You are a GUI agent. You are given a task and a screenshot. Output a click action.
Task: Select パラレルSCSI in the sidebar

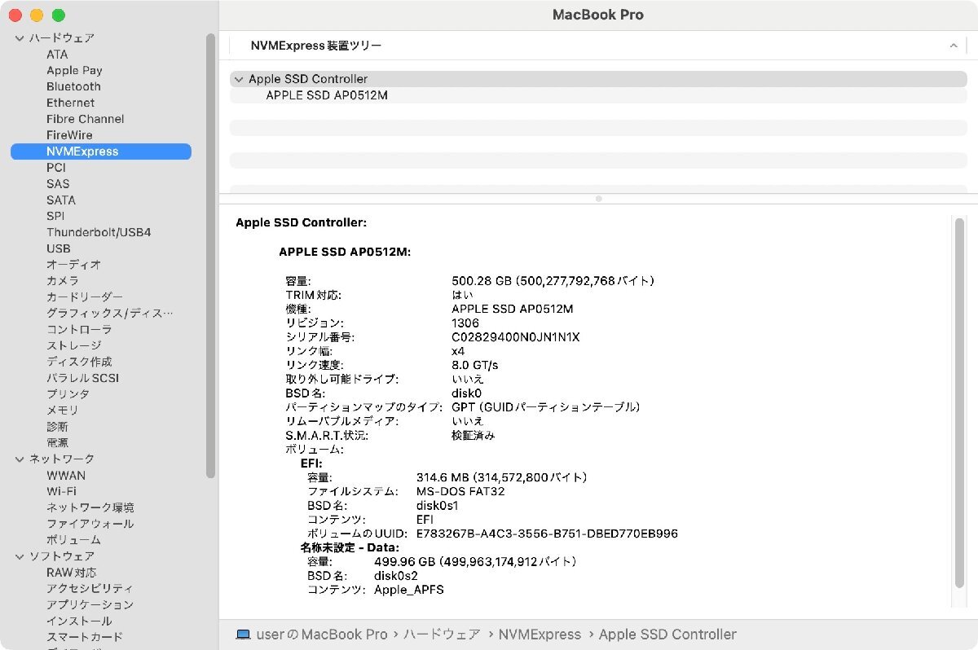[x=82, y=378]
